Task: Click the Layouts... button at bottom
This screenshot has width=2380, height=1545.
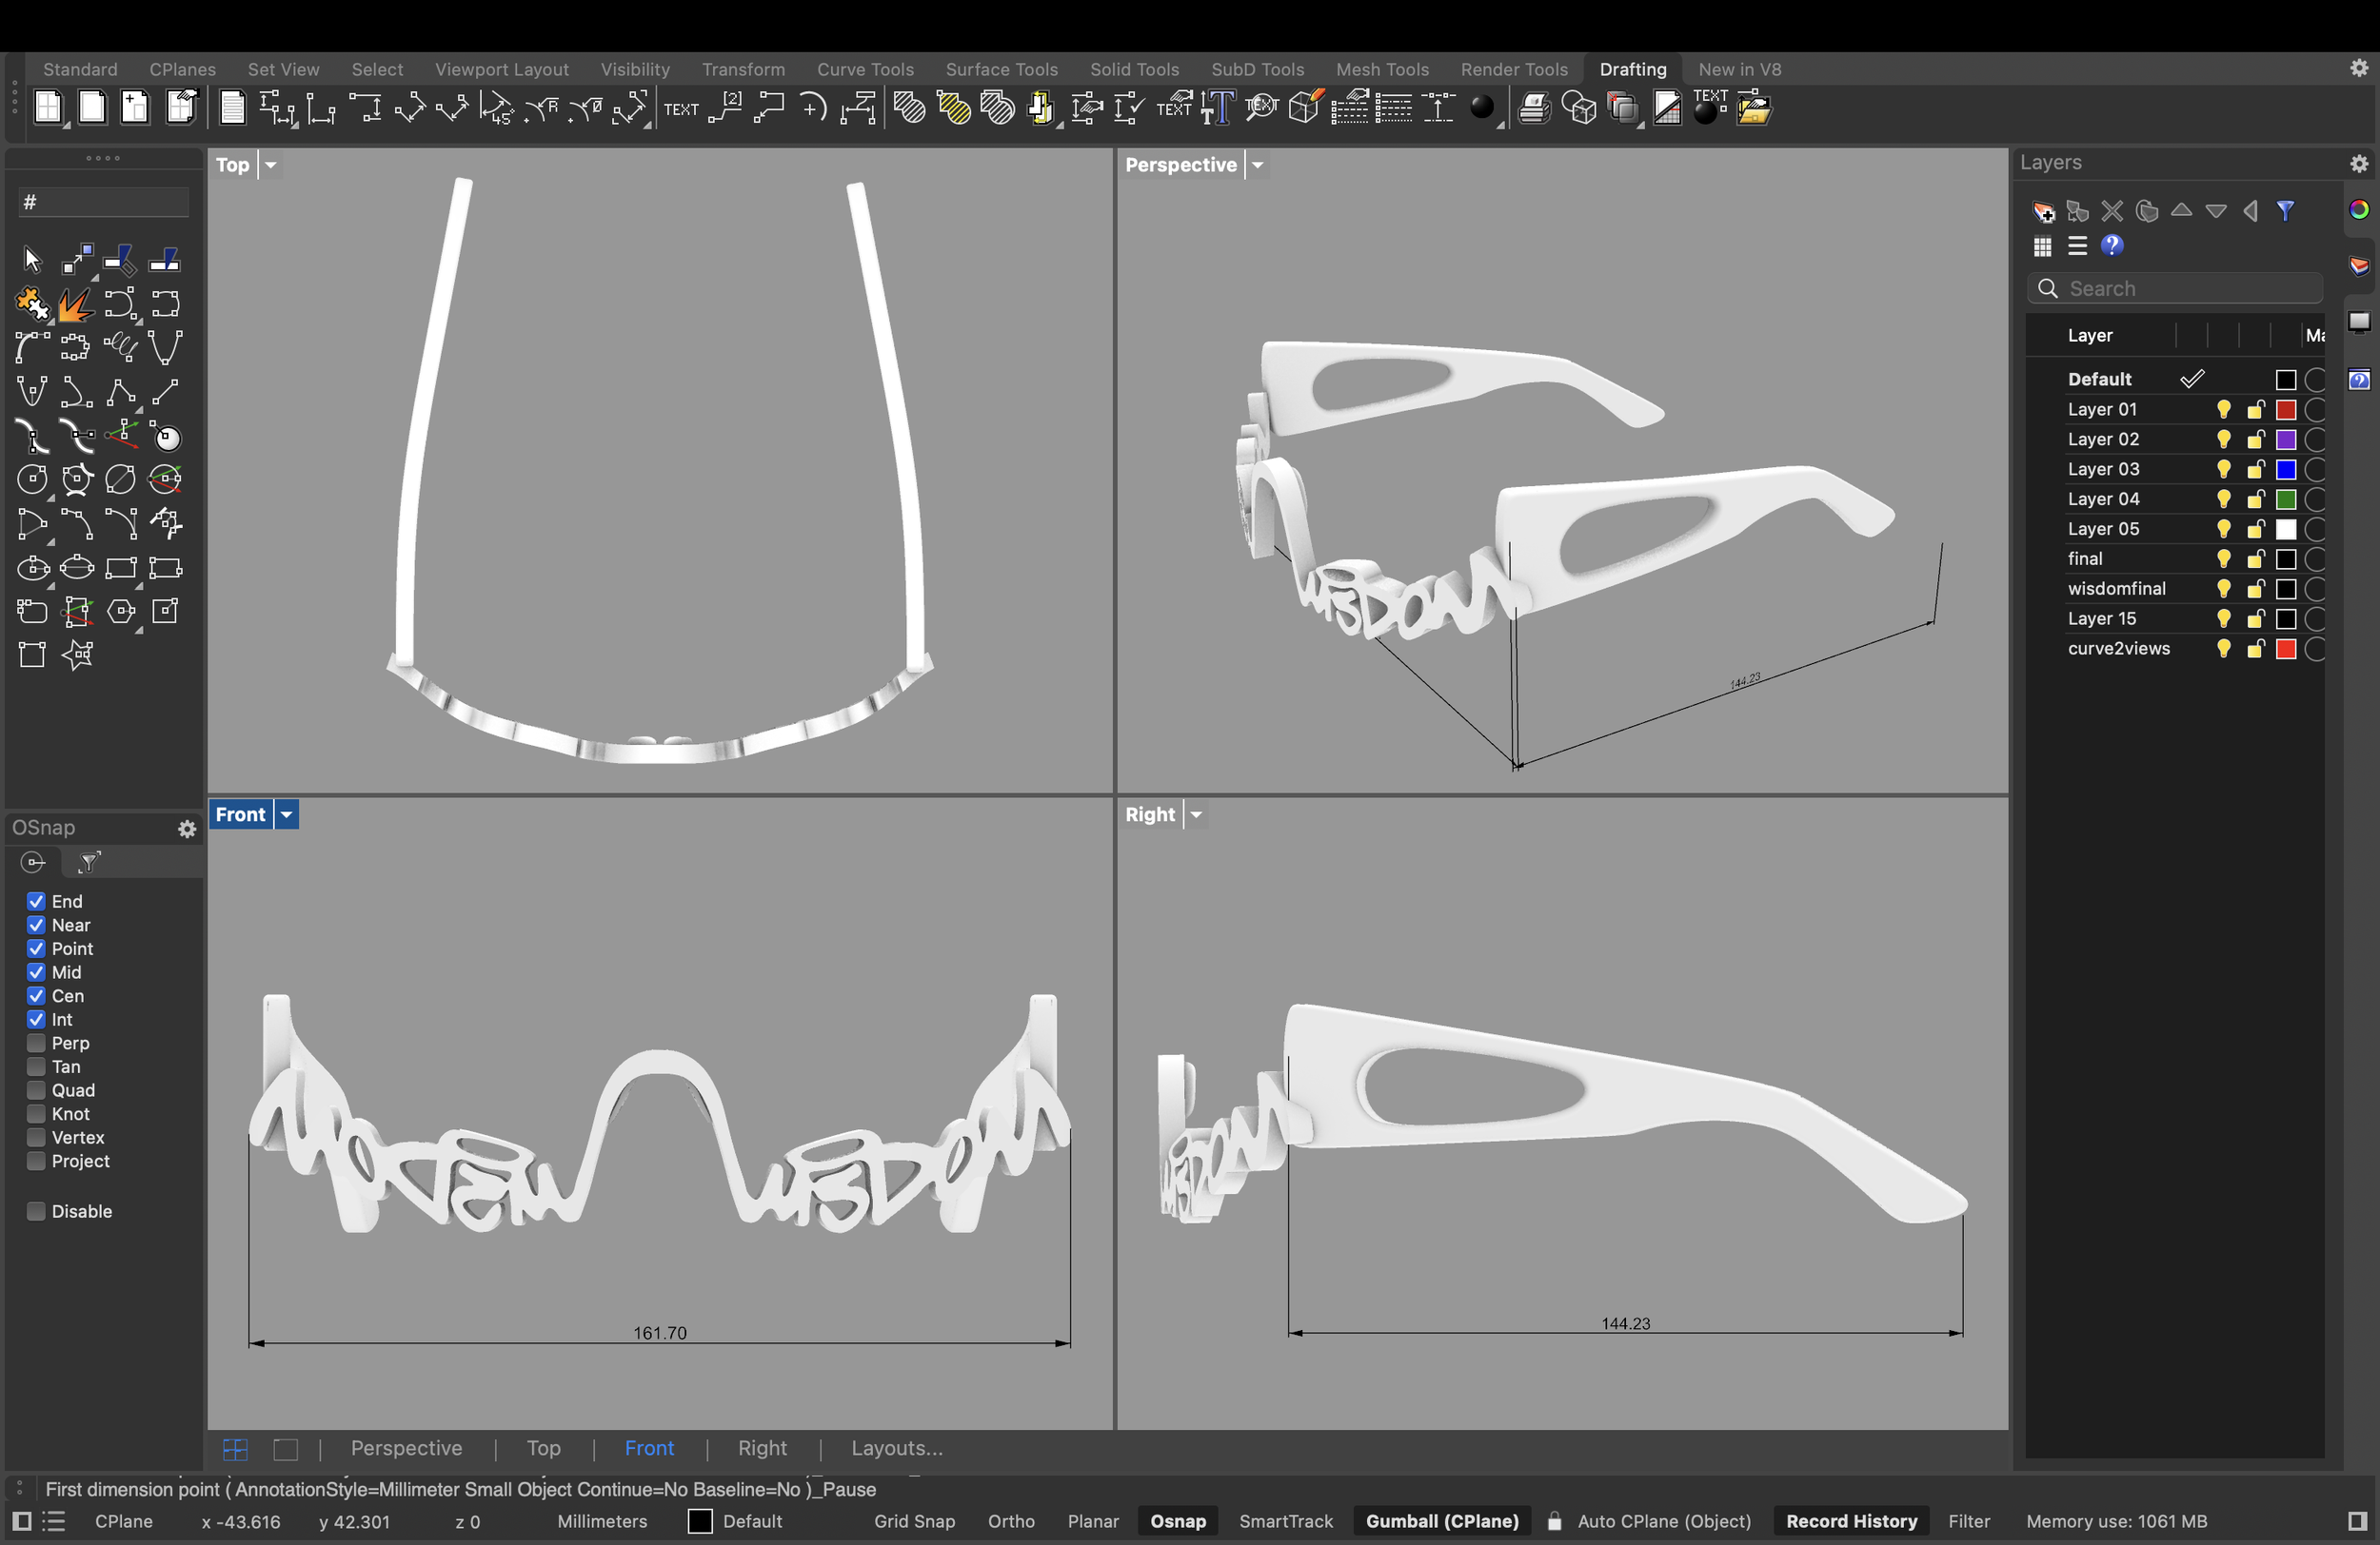Action: 897,1448
